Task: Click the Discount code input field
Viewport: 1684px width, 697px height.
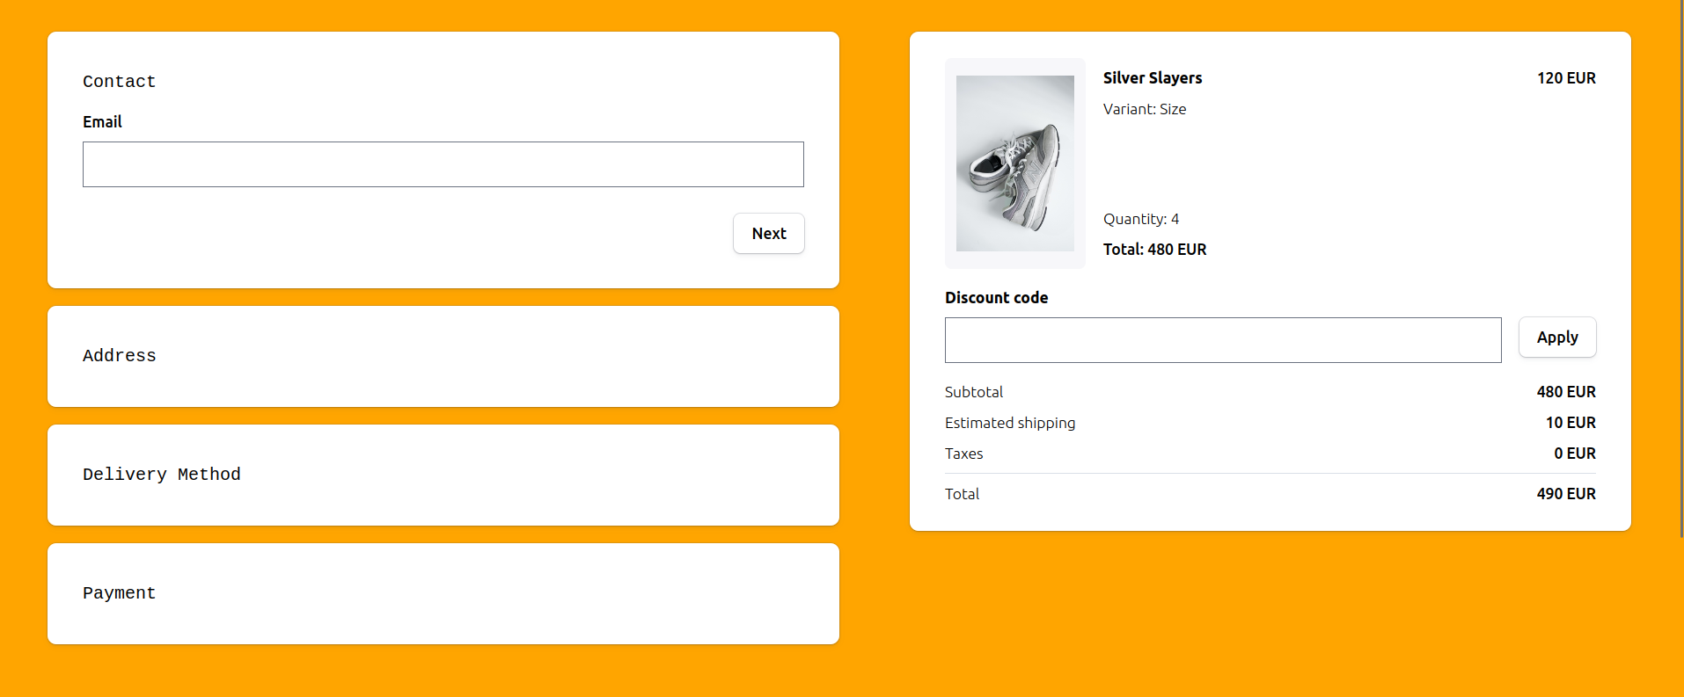Action: tap(1222, 340)
